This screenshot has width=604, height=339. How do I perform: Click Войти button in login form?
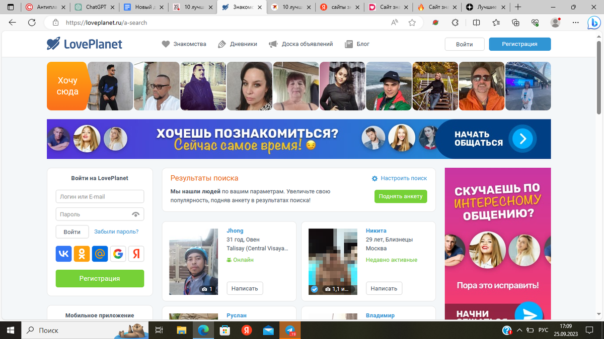pyautogui.click(x=72, y=232)
